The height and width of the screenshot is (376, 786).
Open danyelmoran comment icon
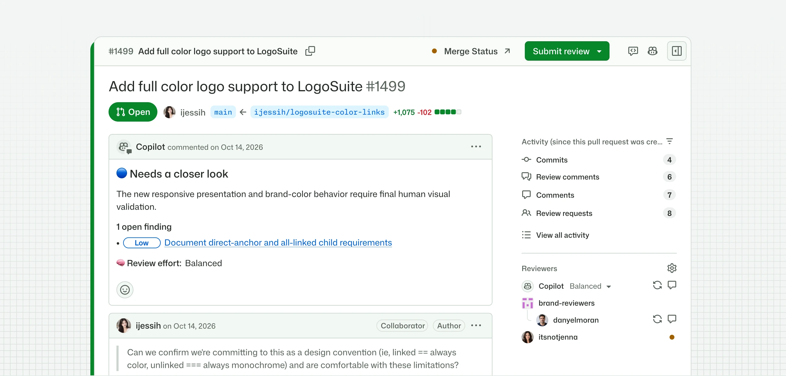(672, 319)
